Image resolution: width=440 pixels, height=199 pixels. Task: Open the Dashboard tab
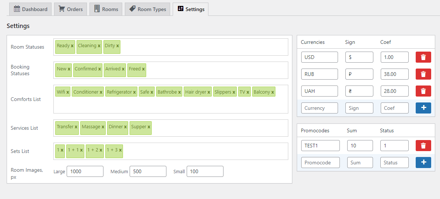pyautogui.click(x=30, y=9)
